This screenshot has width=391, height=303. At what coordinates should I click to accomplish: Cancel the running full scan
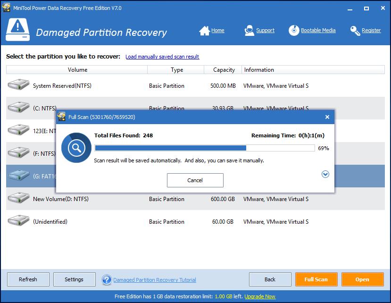195,180
